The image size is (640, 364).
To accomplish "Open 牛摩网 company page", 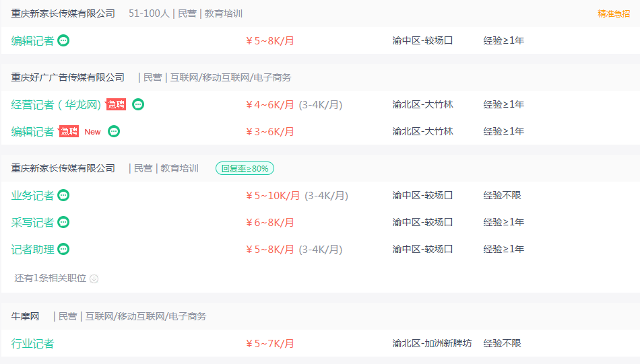I will click(26, 316).
